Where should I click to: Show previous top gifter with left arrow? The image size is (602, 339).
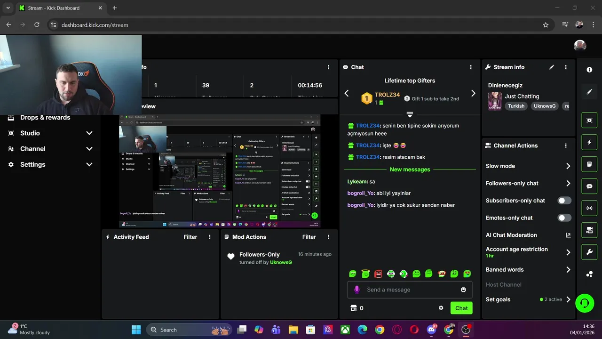[x=347, y=93]
